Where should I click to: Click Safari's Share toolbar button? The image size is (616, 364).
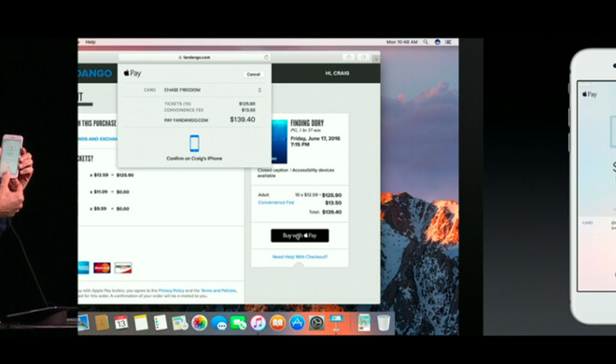pyautogui.click(x=349, y=58)
